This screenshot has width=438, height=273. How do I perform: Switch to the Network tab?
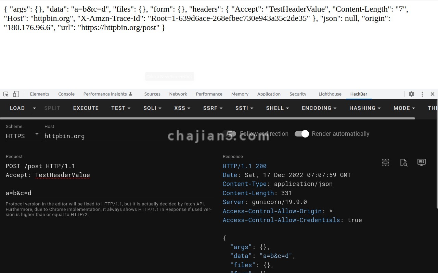178,94
